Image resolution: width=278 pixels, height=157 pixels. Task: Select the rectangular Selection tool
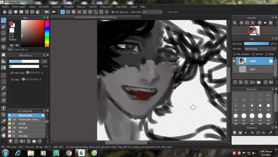3,75
